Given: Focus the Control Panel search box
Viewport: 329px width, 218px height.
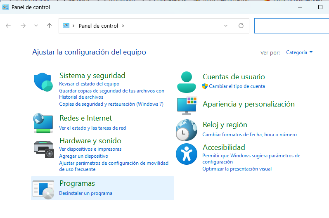Looking at the screenshot, I should tap(292, 26).
